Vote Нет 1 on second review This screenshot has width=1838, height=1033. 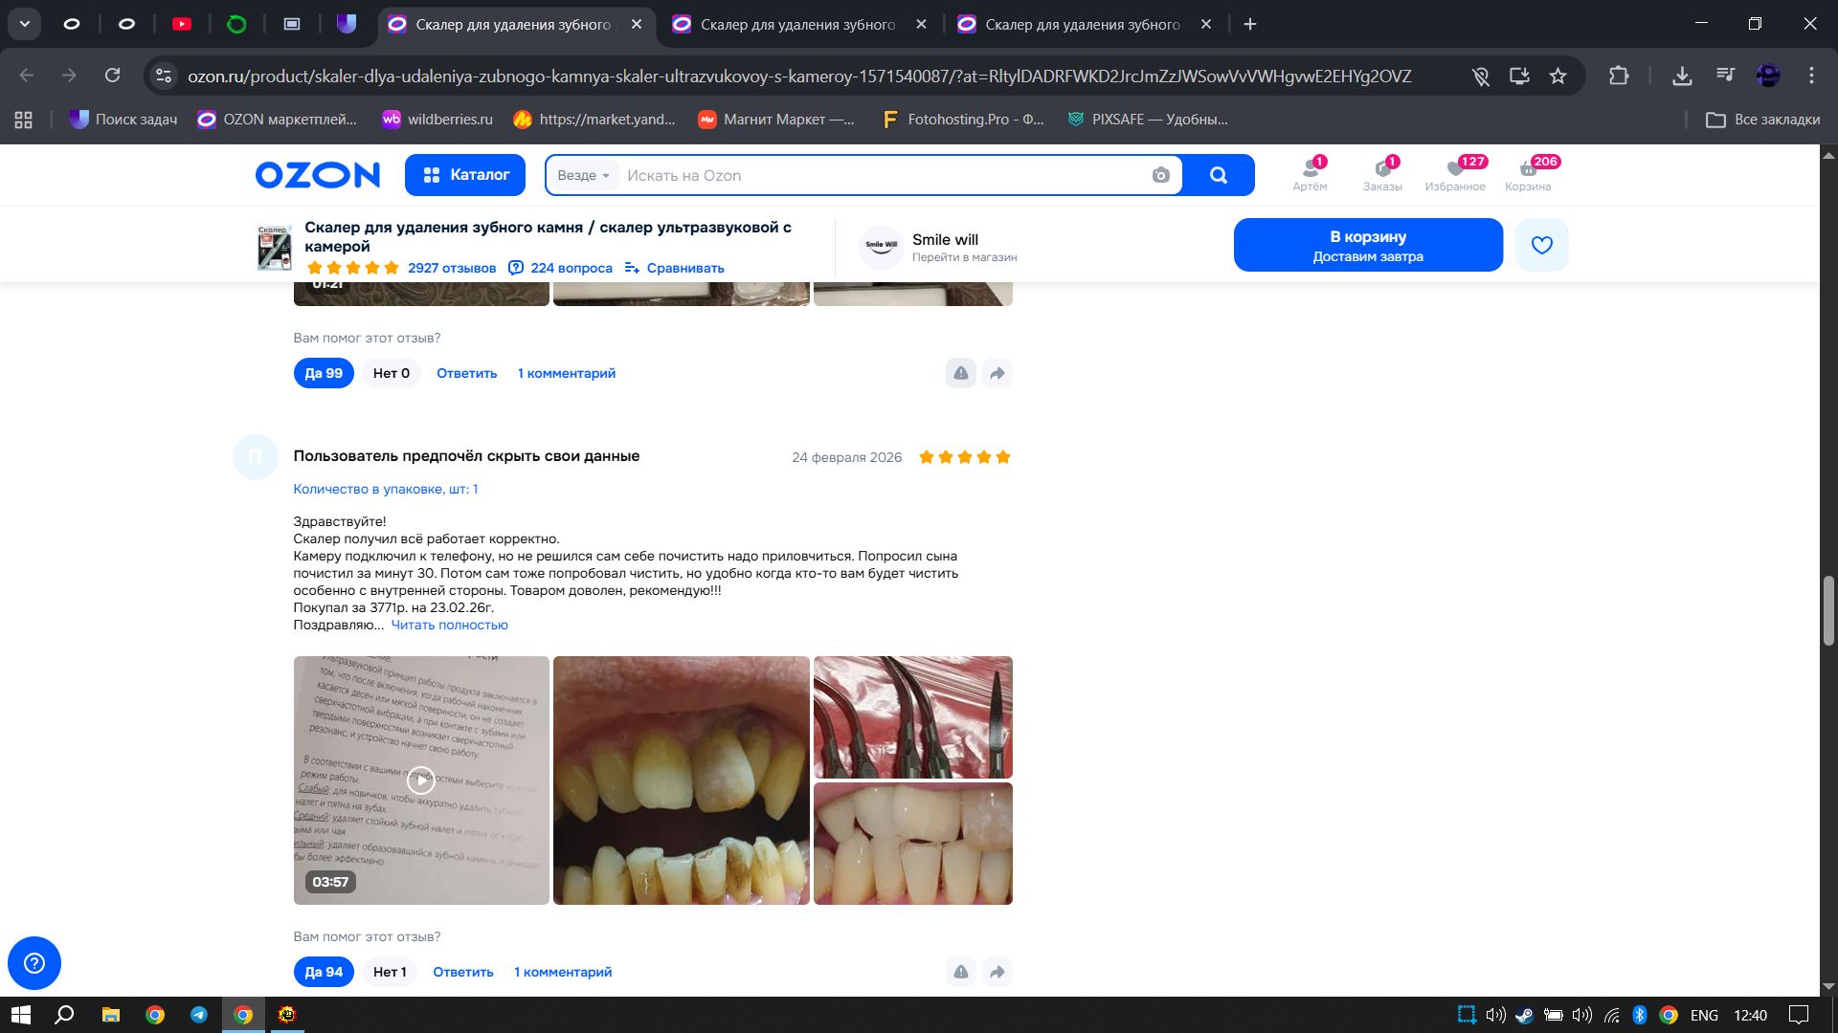pos(390,972)
